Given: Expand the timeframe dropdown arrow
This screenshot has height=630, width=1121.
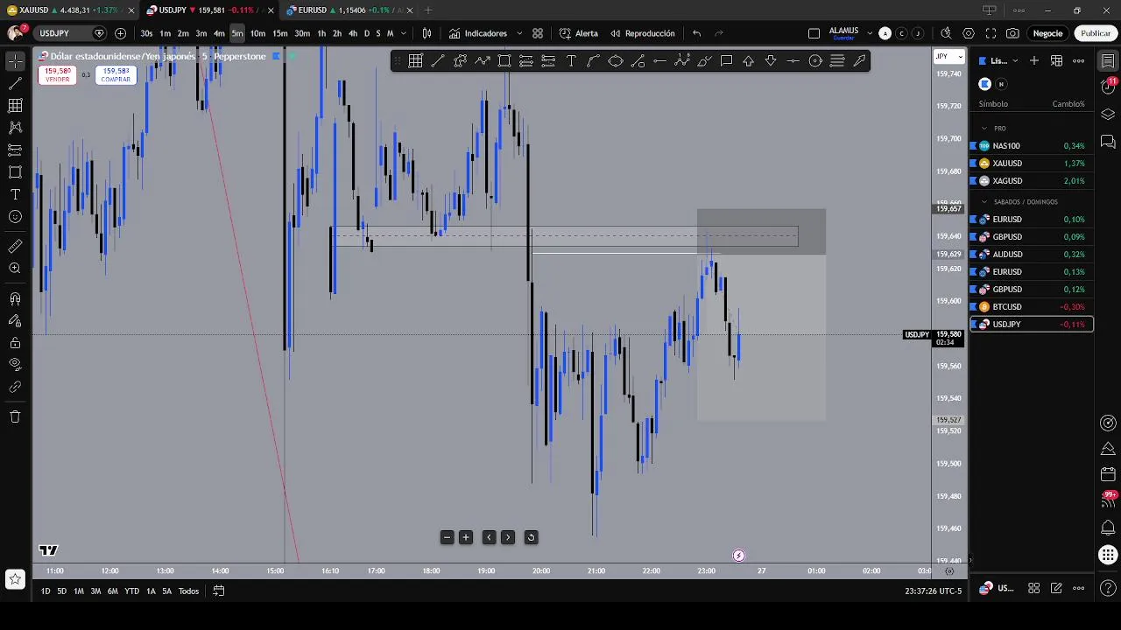Looking at the screenshot, I should (x=404, y=33).
